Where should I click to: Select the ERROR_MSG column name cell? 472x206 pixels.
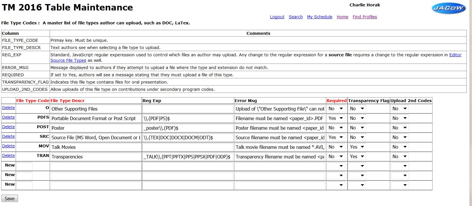(x=26, y=68)
